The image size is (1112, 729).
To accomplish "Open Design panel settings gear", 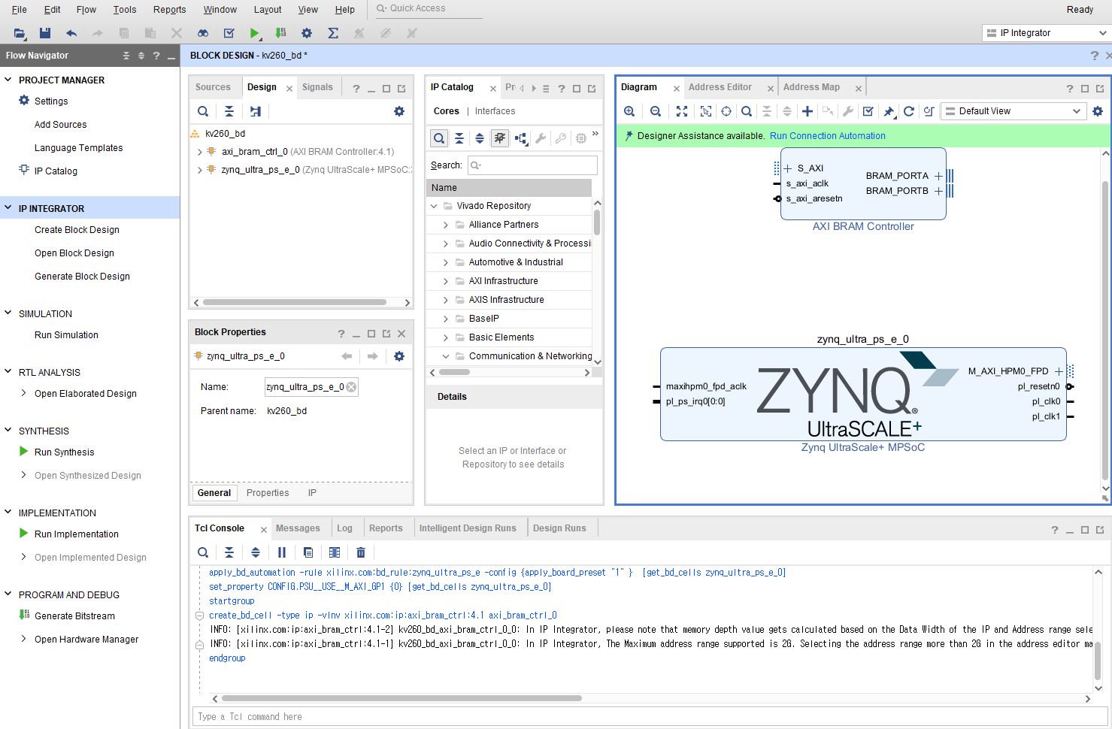I will tap(399, 111).
